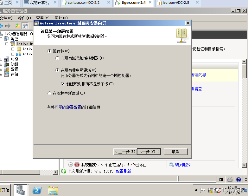The height and width of the screenshot is (196, 248).
Task: Click the 下一步(N) button
Action: [149, 152]
